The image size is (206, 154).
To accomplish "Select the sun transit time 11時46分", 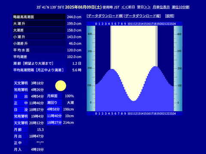I will click(36, 103).
